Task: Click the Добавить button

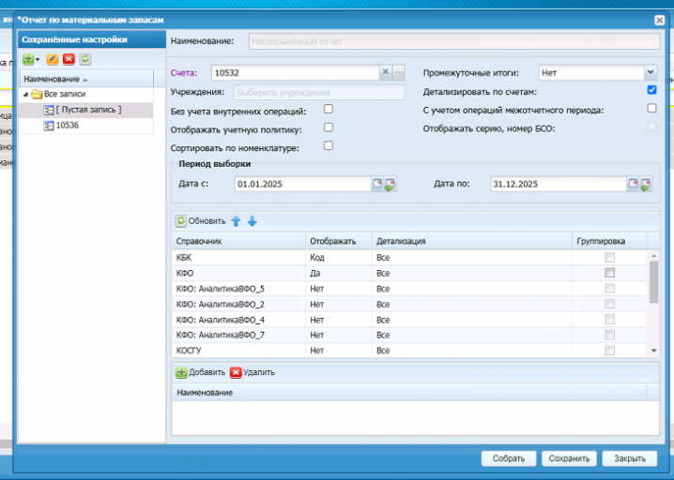Action: point(201,372)
